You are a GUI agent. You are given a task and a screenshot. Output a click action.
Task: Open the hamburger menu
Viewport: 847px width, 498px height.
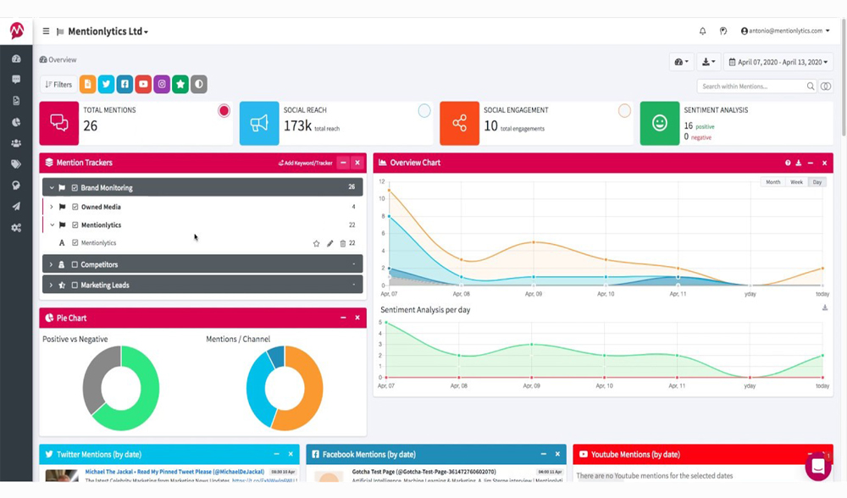click(46, 31)
